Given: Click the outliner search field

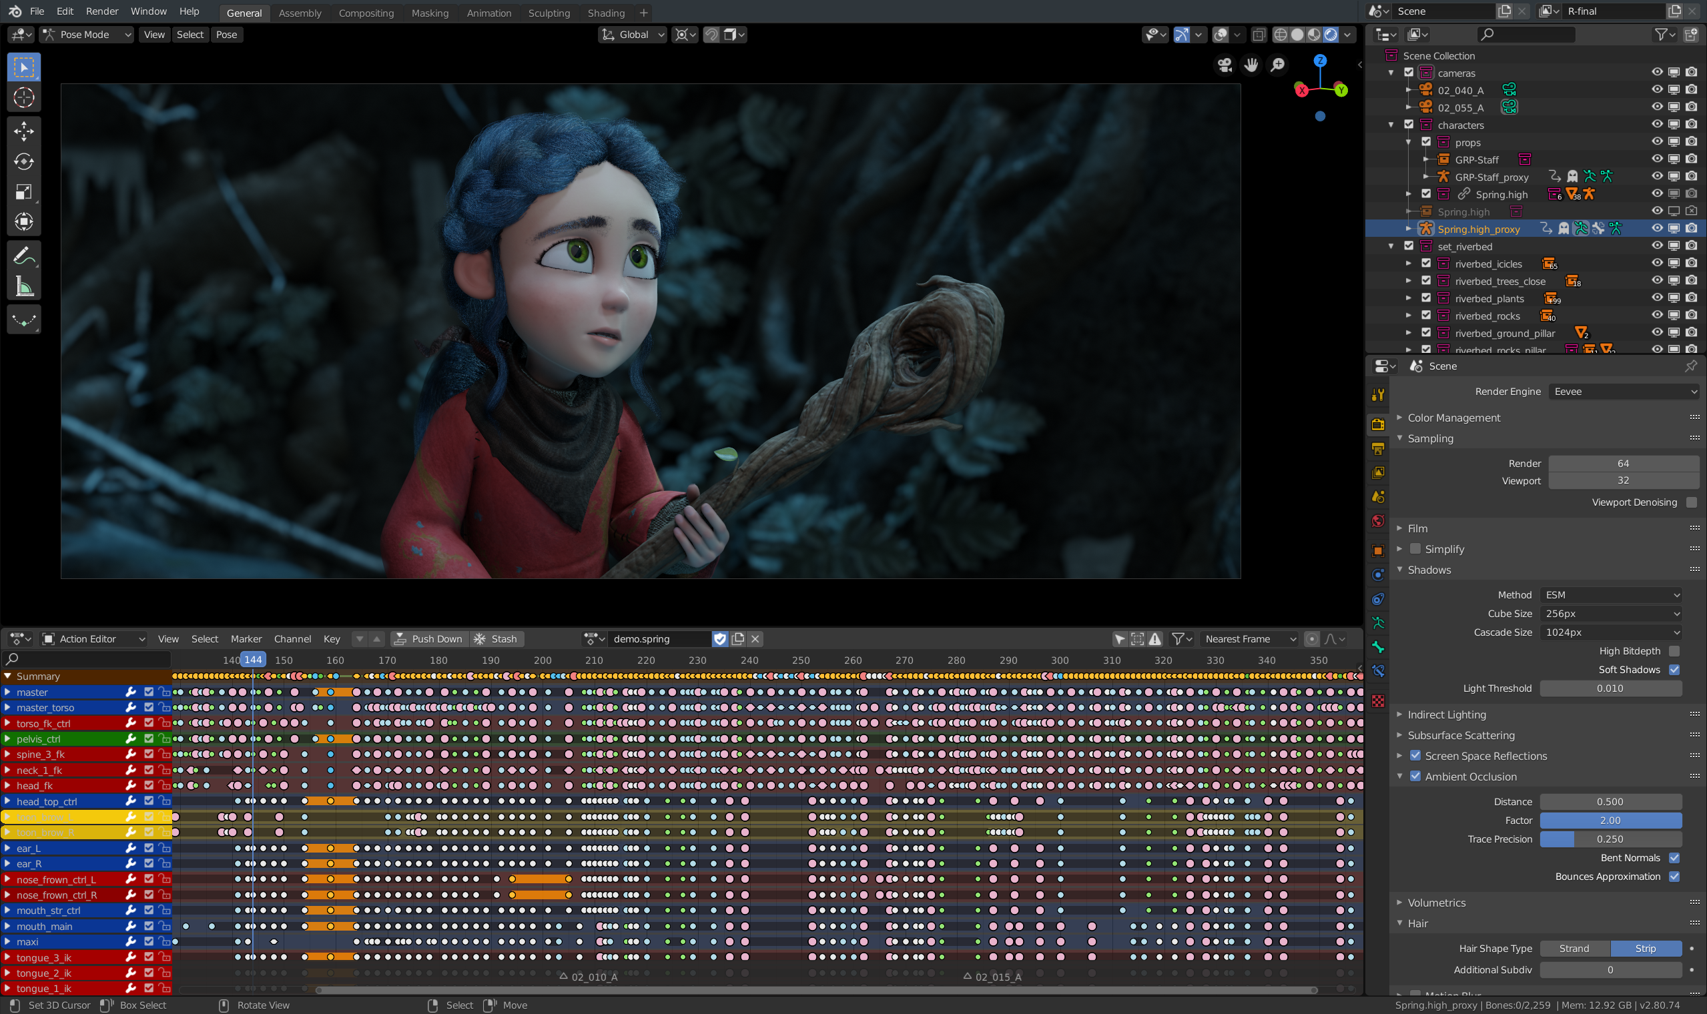Looking at the screenshot, I should [1526, 34].
